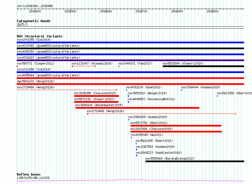252x184 pixels.
Task: Select the nsv1131447 (Alsmadi2014) label
Action: 92,63
